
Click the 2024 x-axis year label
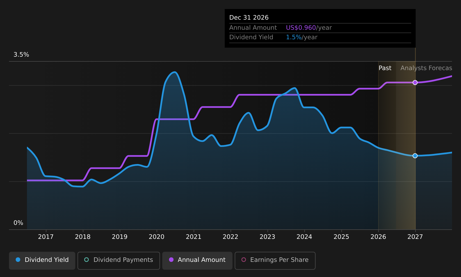pos(304,237)
